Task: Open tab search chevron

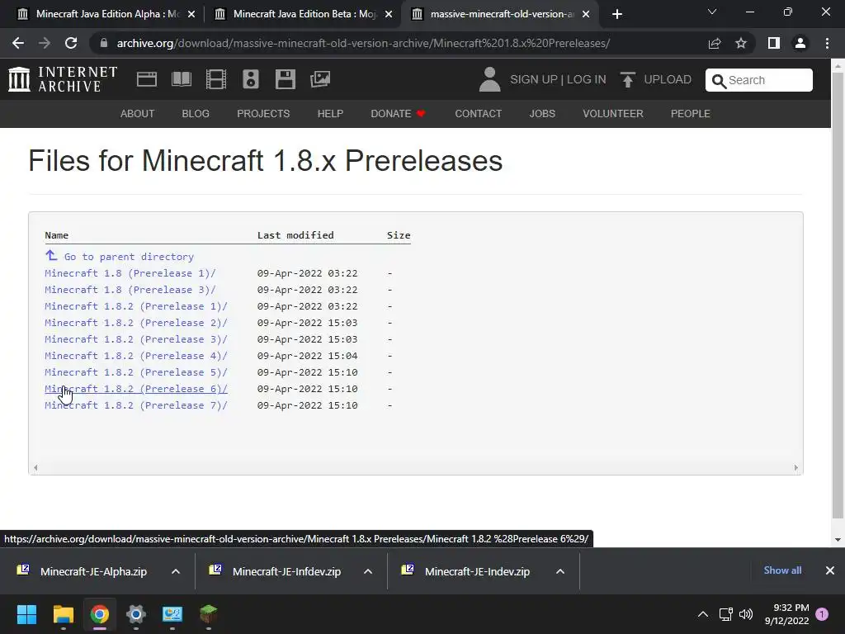Action: click(712, 12)
